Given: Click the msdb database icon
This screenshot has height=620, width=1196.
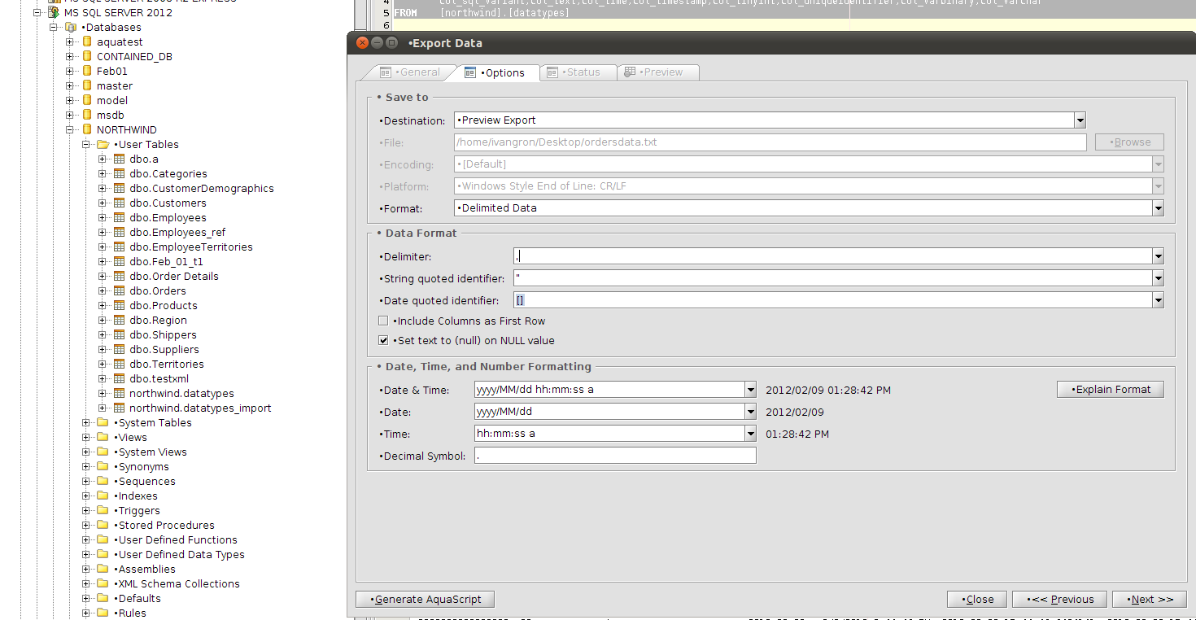Looking at the screenshot, I should pos(87,115).
